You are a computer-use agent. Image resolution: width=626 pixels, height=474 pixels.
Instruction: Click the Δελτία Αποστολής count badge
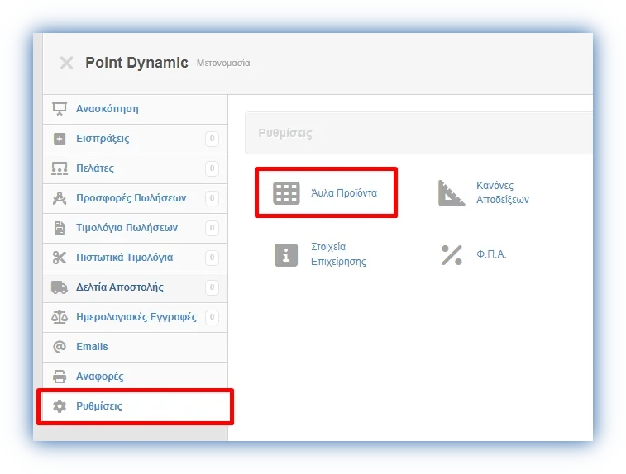click(x=213, y=288)
